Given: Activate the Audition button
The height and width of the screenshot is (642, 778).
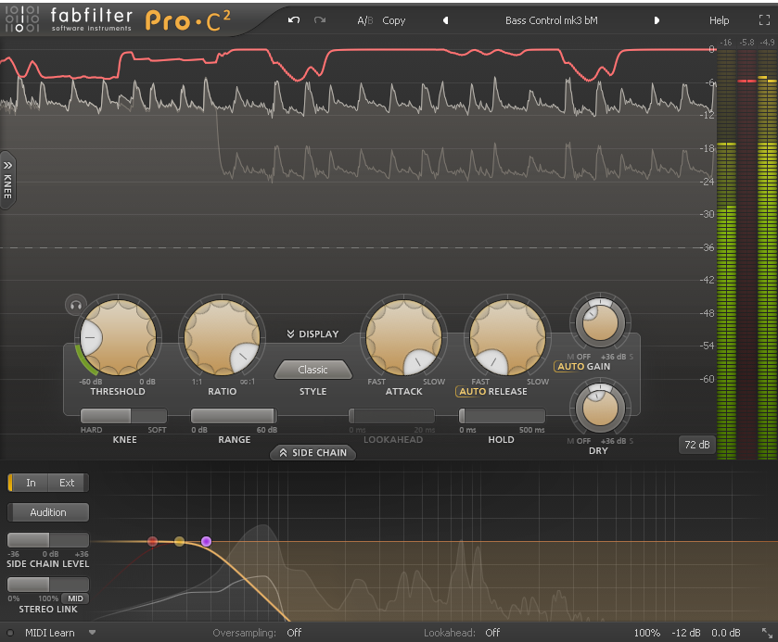Looking at the screenshot, I should pos(47,512).
